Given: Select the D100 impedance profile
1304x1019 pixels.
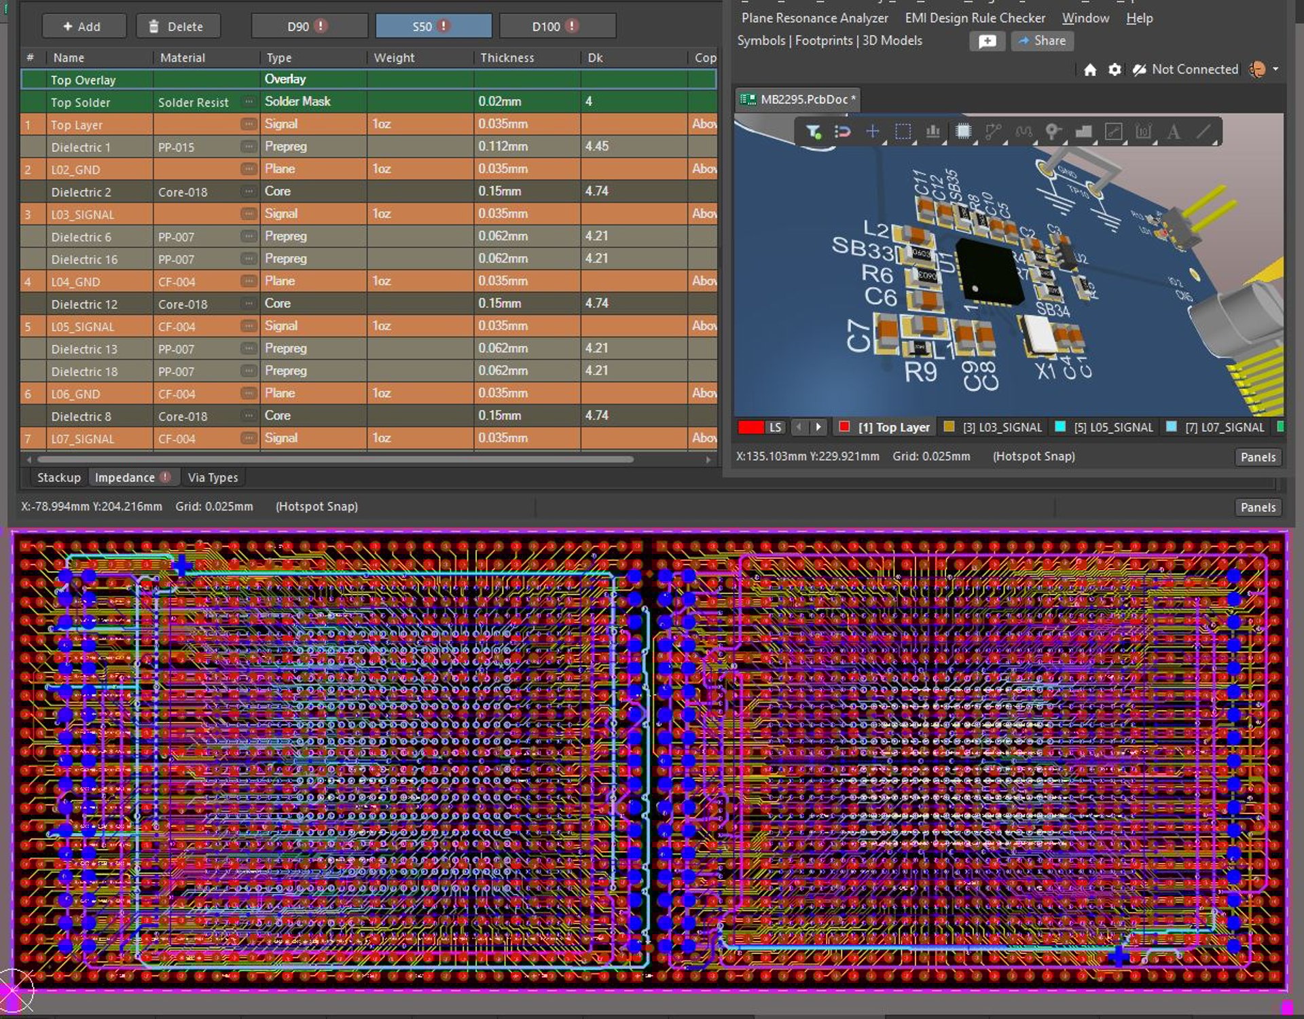Looking at the screenshot, I should pos(556,26).
